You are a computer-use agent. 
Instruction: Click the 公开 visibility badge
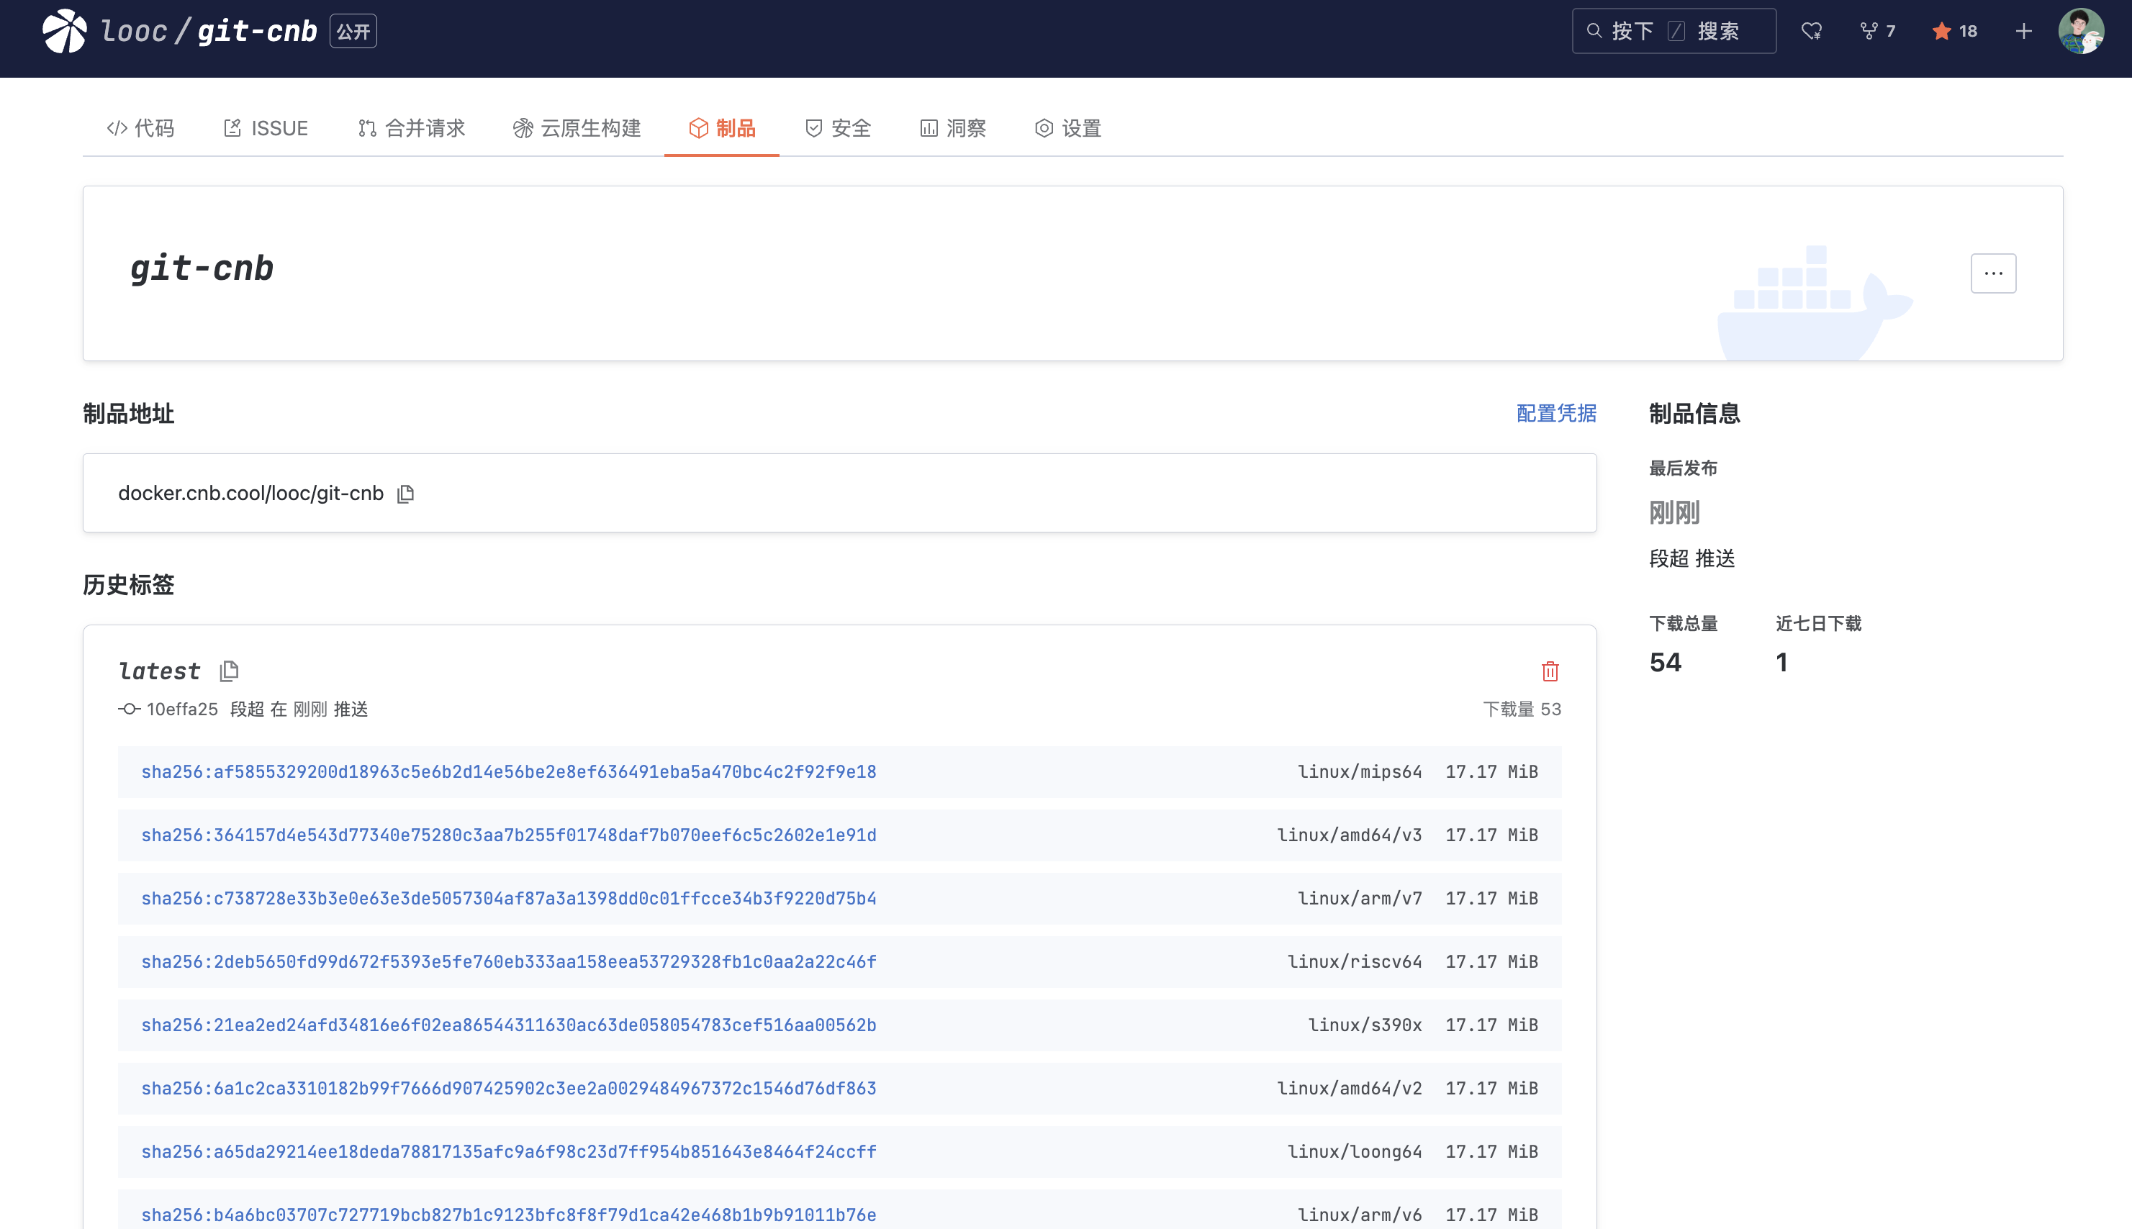(353, 30)
